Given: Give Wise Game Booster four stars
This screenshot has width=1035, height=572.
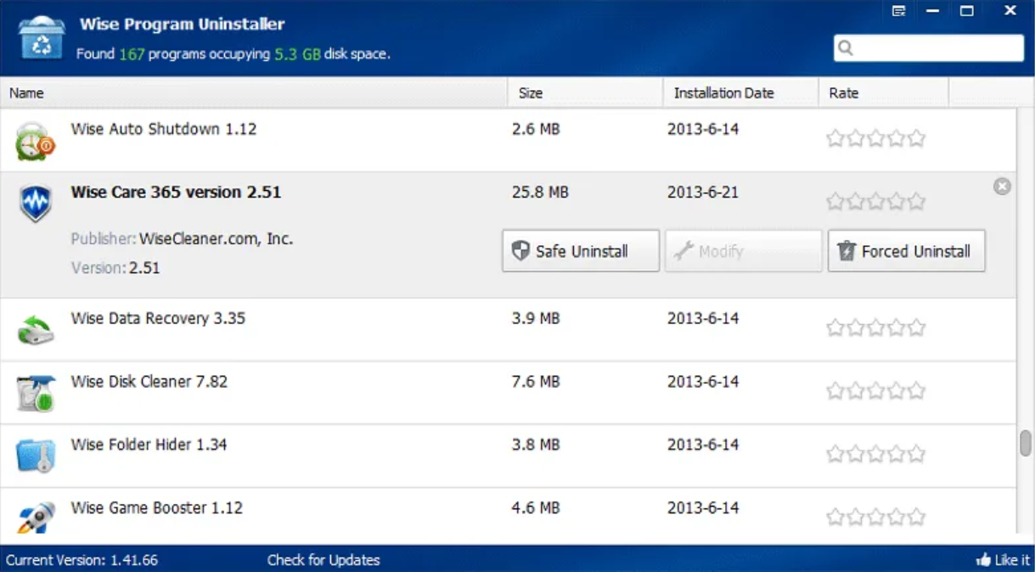Looking at the screenshot, I should (897, 517).
